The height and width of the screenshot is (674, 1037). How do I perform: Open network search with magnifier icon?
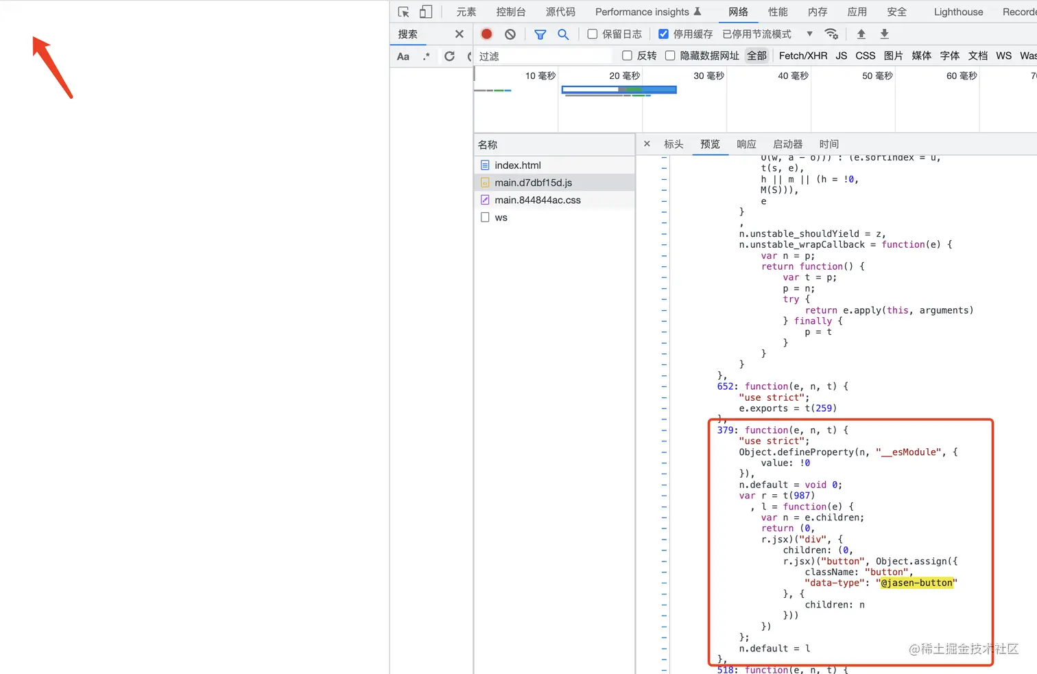tap(563, 34)
